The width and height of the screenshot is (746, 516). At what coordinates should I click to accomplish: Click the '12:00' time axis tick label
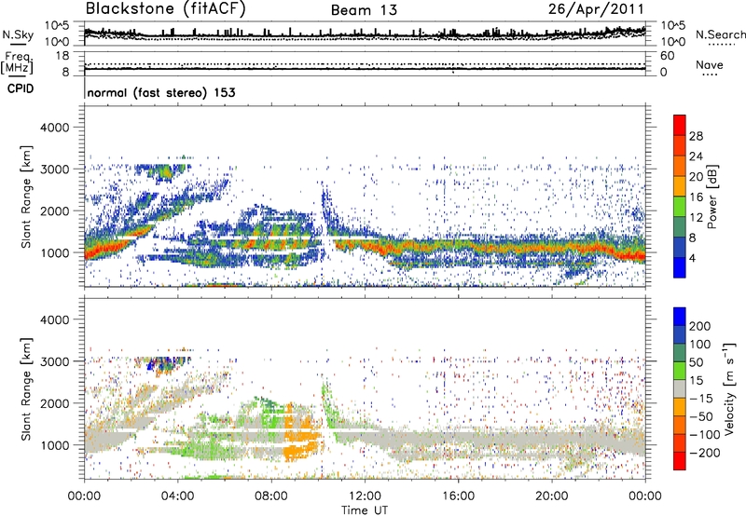pos(365,496)
